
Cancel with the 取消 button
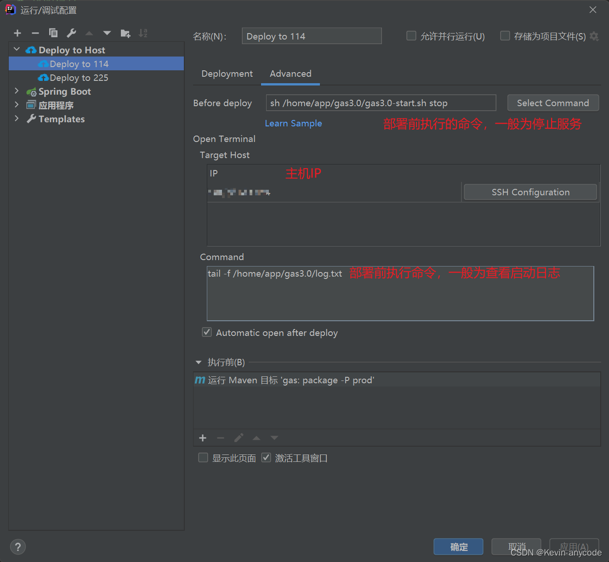(517, 547)
